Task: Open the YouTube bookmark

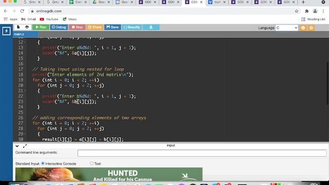Action: tap(49, 19)
